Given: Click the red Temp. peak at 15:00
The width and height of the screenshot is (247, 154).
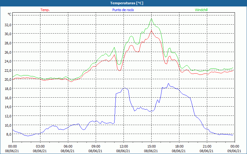Looking at the screenshot, I should (x=152, y=30).
